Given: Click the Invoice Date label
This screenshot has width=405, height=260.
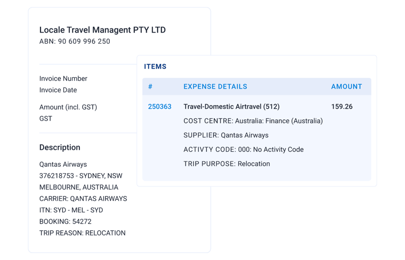Looking at the screenshot, I should pyautogui.click(x=58, y=90).
